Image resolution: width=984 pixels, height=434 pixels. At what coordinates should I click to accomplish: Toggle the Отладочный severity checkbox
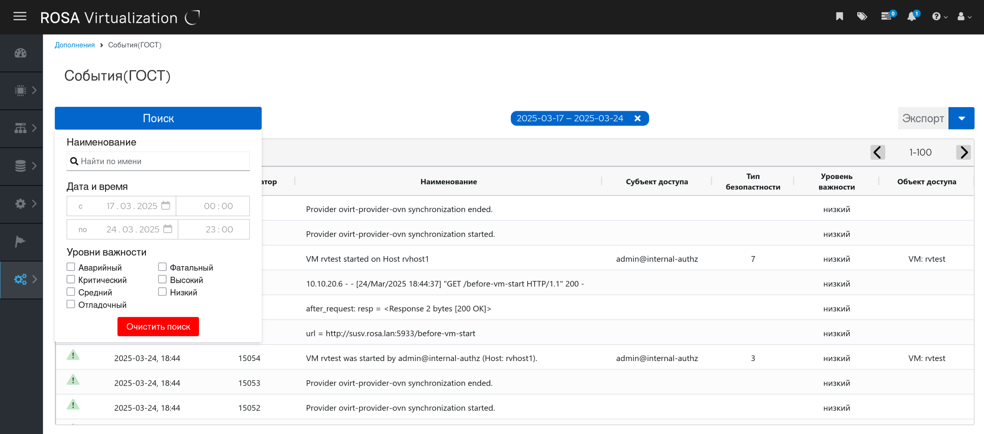pyautogui.click(x=71, y=304)
